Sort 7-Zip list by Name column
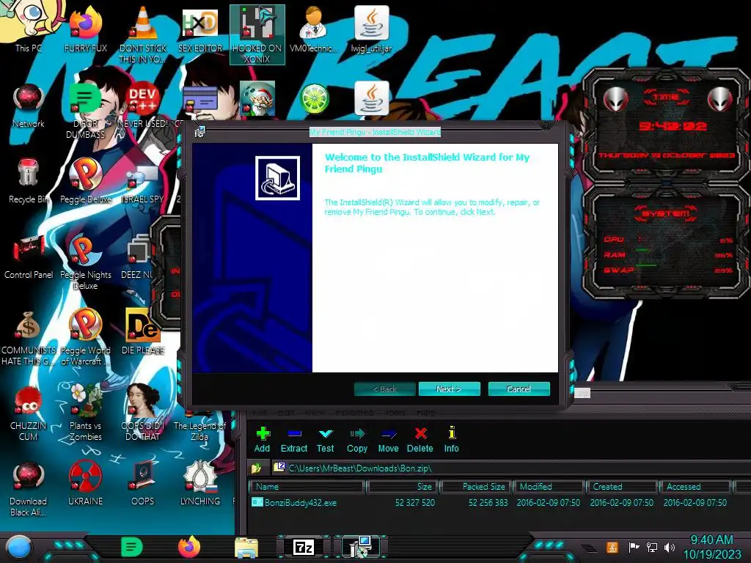 pos(307,487)
